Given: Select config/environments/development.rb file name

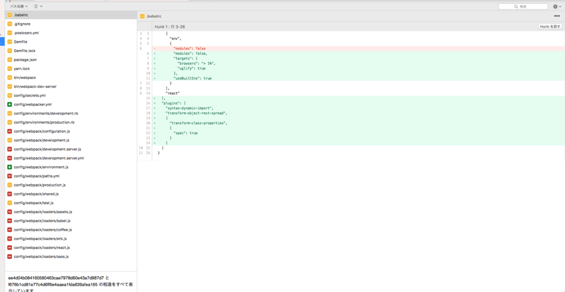Looking at the screenshot, I should point(46,113).
